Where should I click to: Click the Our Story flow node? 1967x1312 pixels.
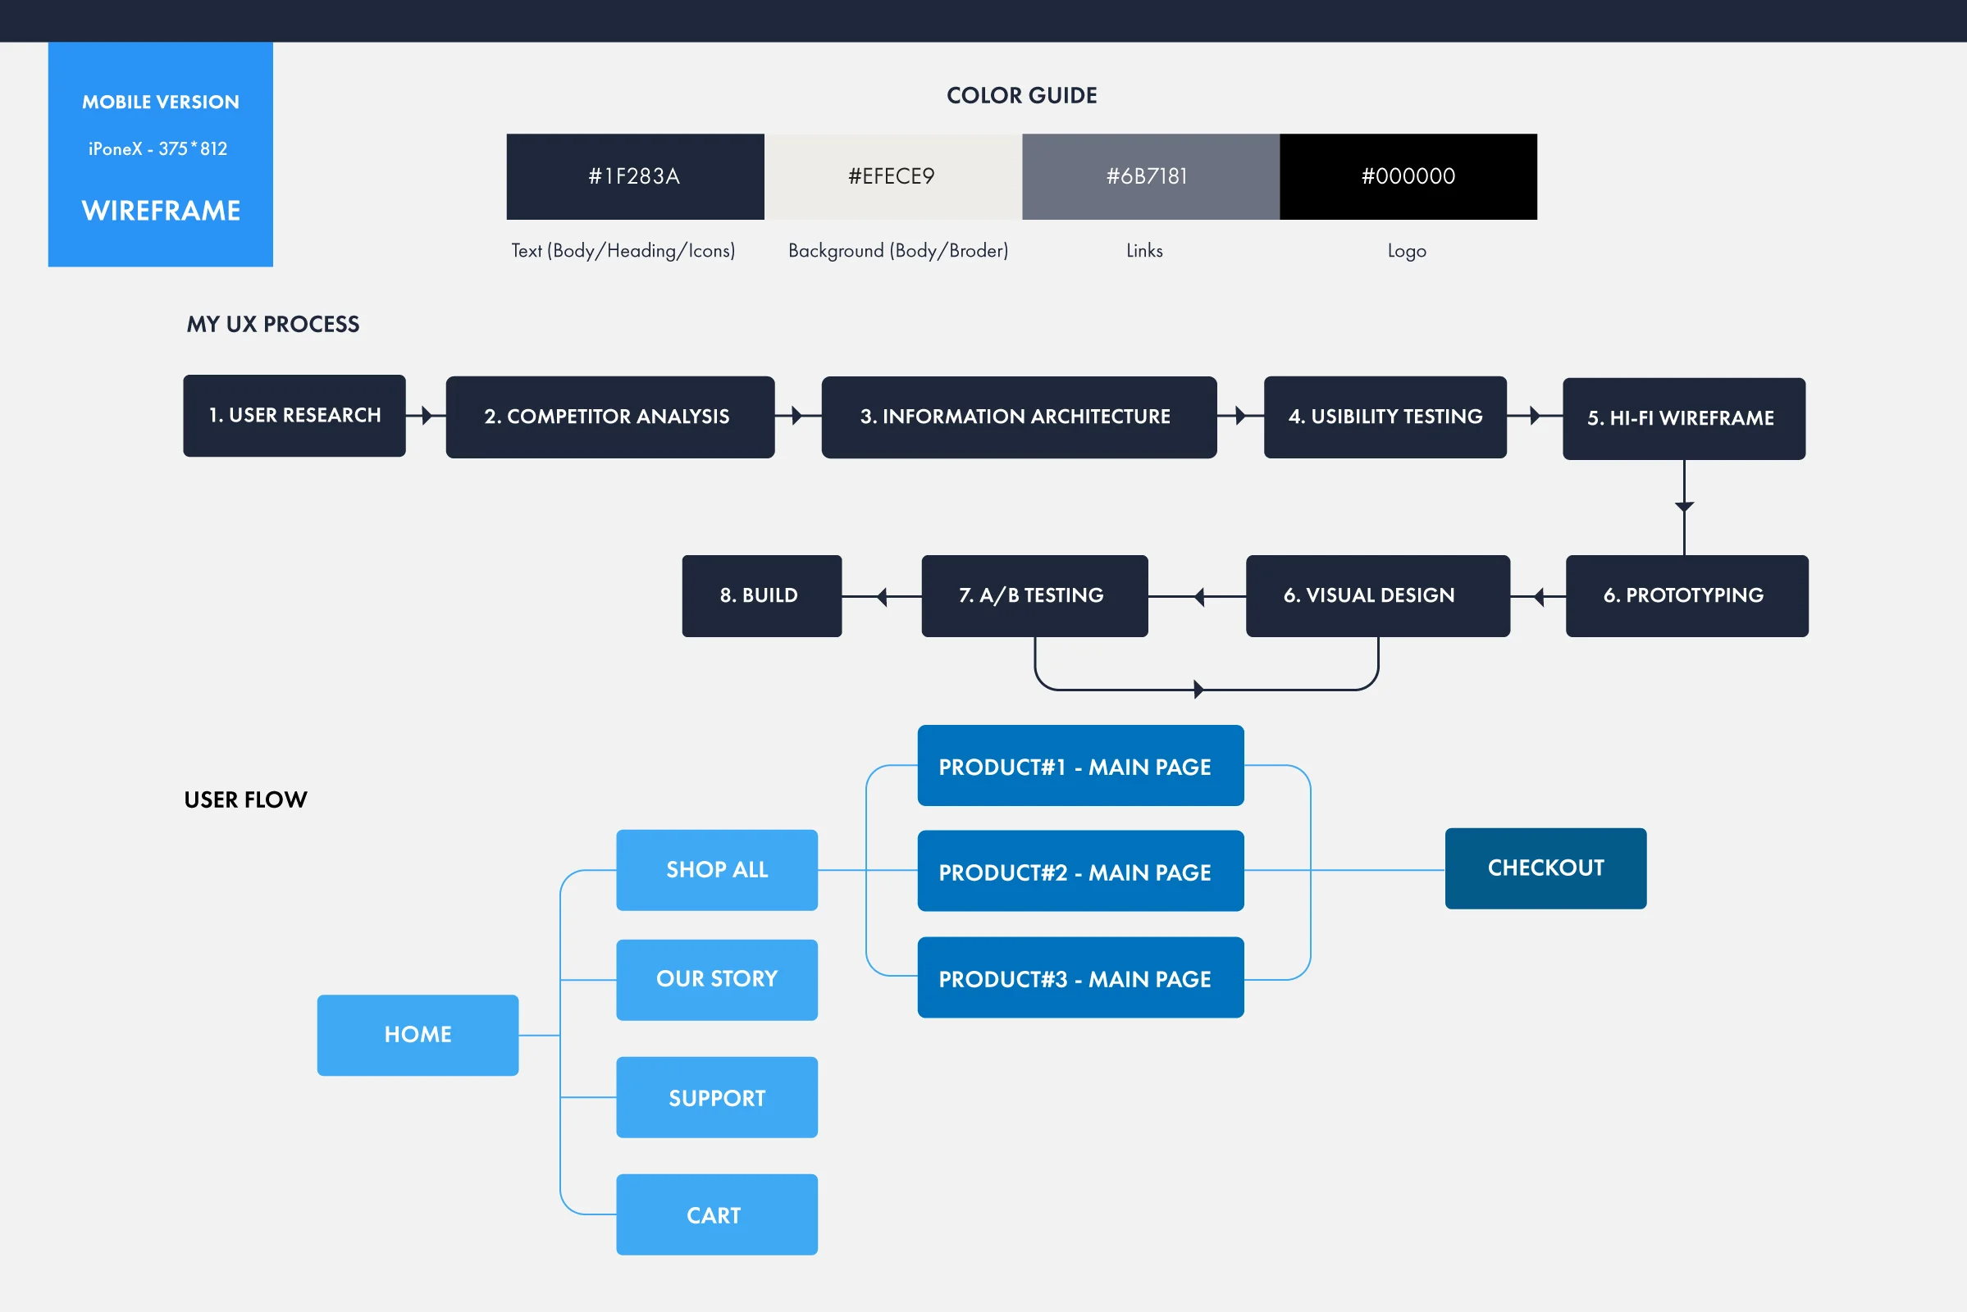(x=716, y=980)
